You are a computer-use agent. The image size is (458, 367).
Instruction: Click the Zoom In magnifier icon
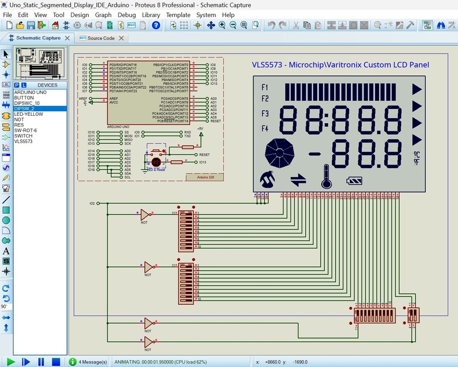pos(222,25)
